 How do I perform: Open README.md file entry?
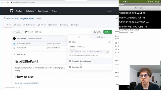[x=21, y=48]
